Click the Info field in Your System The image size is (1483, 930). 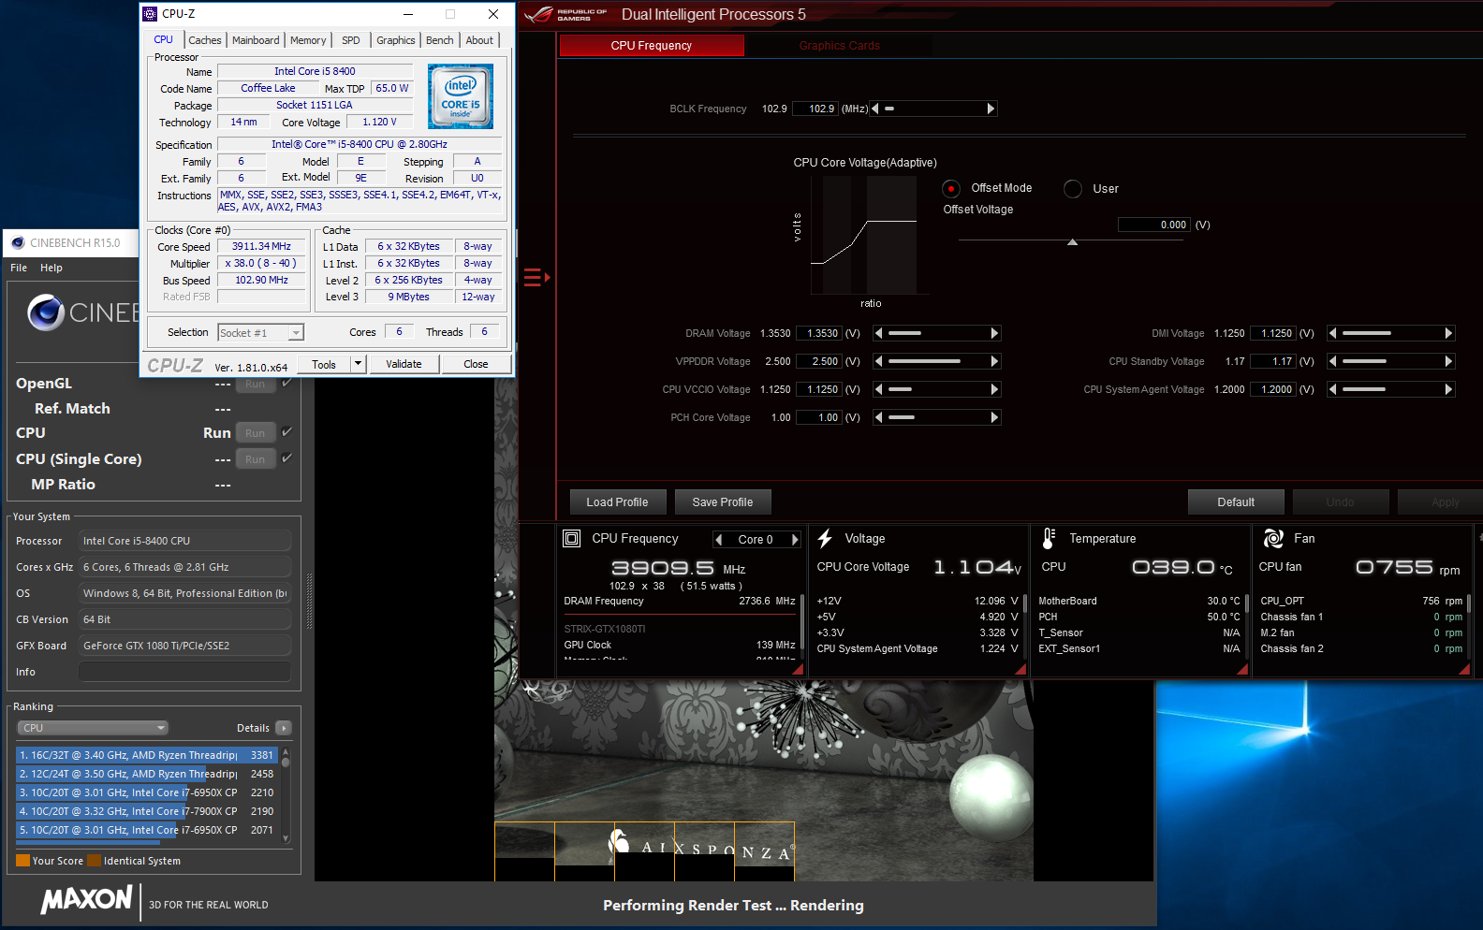point(184,672)
